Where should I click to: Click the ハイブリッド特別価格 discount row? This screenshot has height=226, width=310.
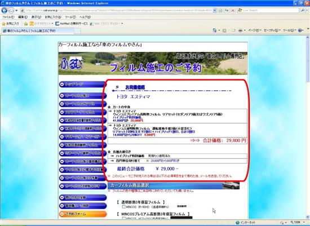coord(178,156)
